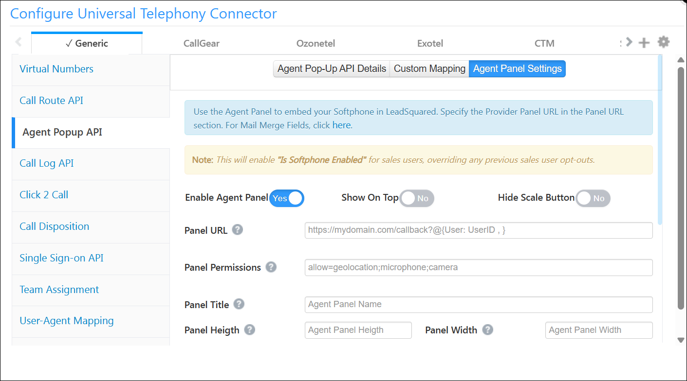Screen dimensions: 687x381
Task: Open Virtual Numbers in sidebar
Action: click(91, 69)
